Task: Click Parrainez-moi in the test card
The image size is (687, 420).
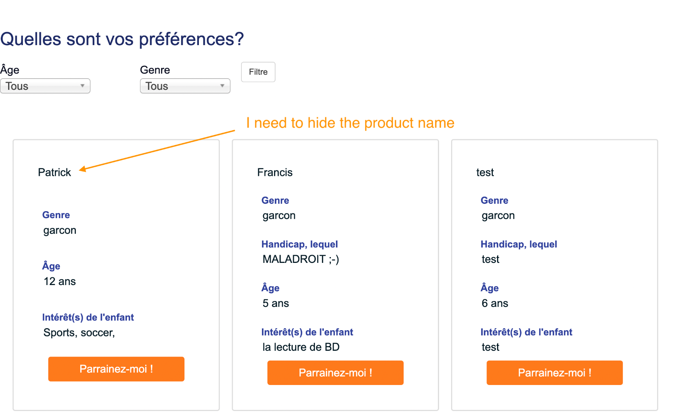Action: pyautogui.click(x=554, y=373)
